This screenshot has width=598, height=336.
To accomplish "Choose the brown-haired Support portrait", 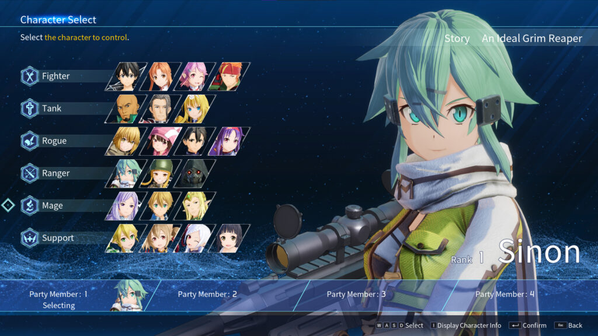I will (160, 239).
